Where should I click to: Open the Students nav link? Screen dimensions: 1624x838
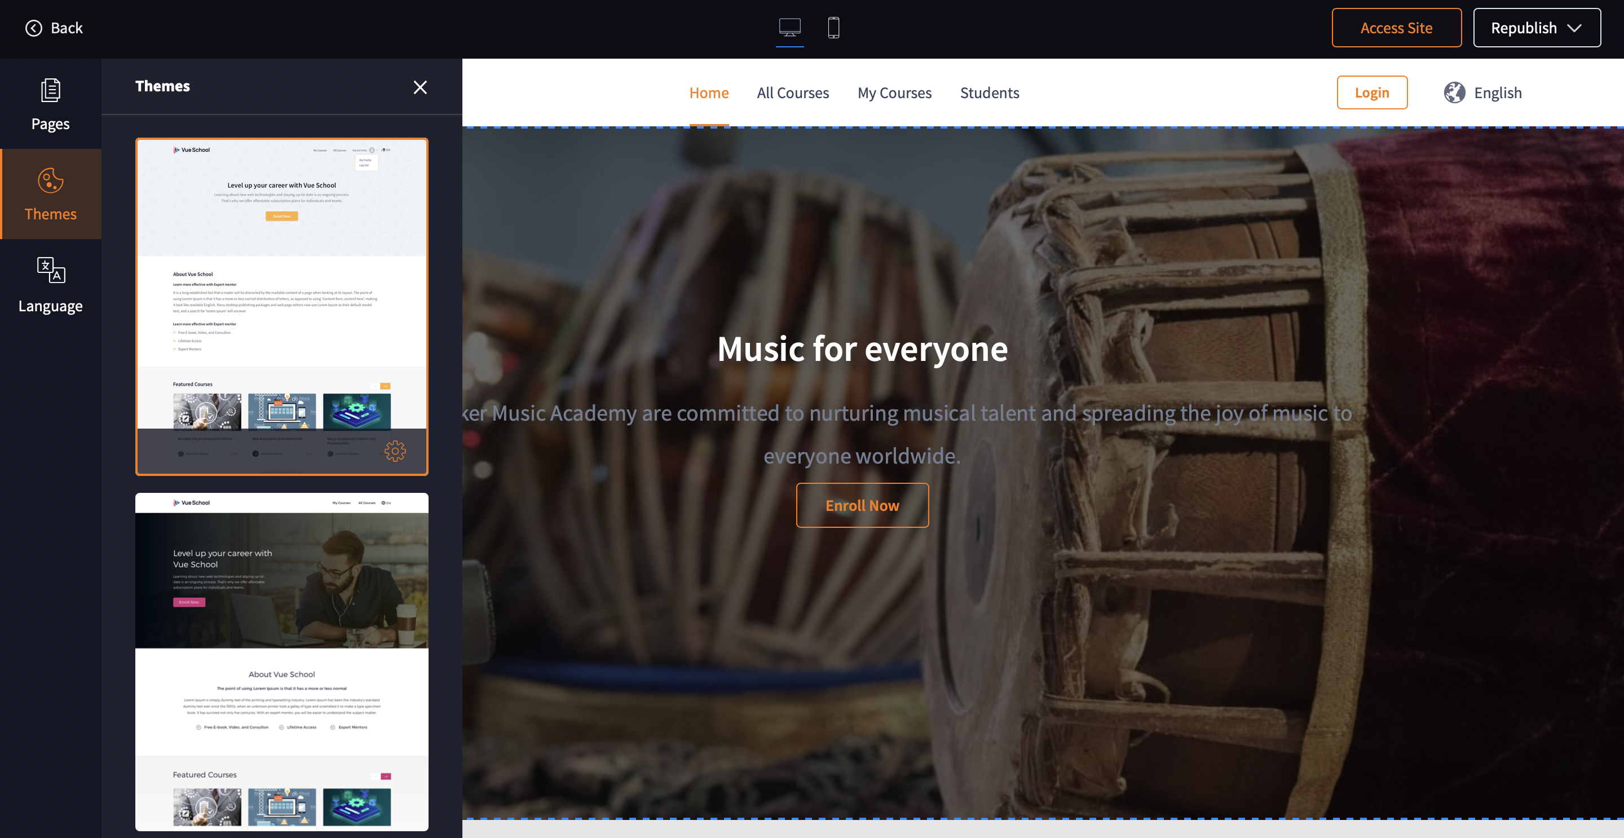[989, 92]
